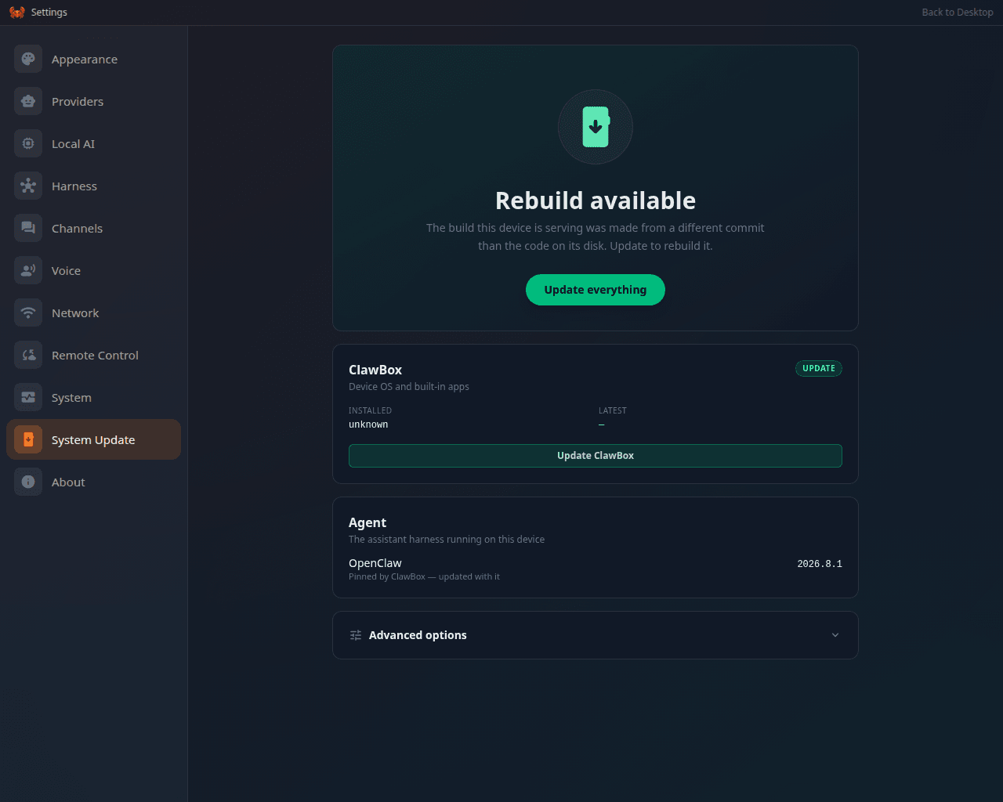Open Voice settings
Viewport: 1003px width, 802px height.
(93, 270)
